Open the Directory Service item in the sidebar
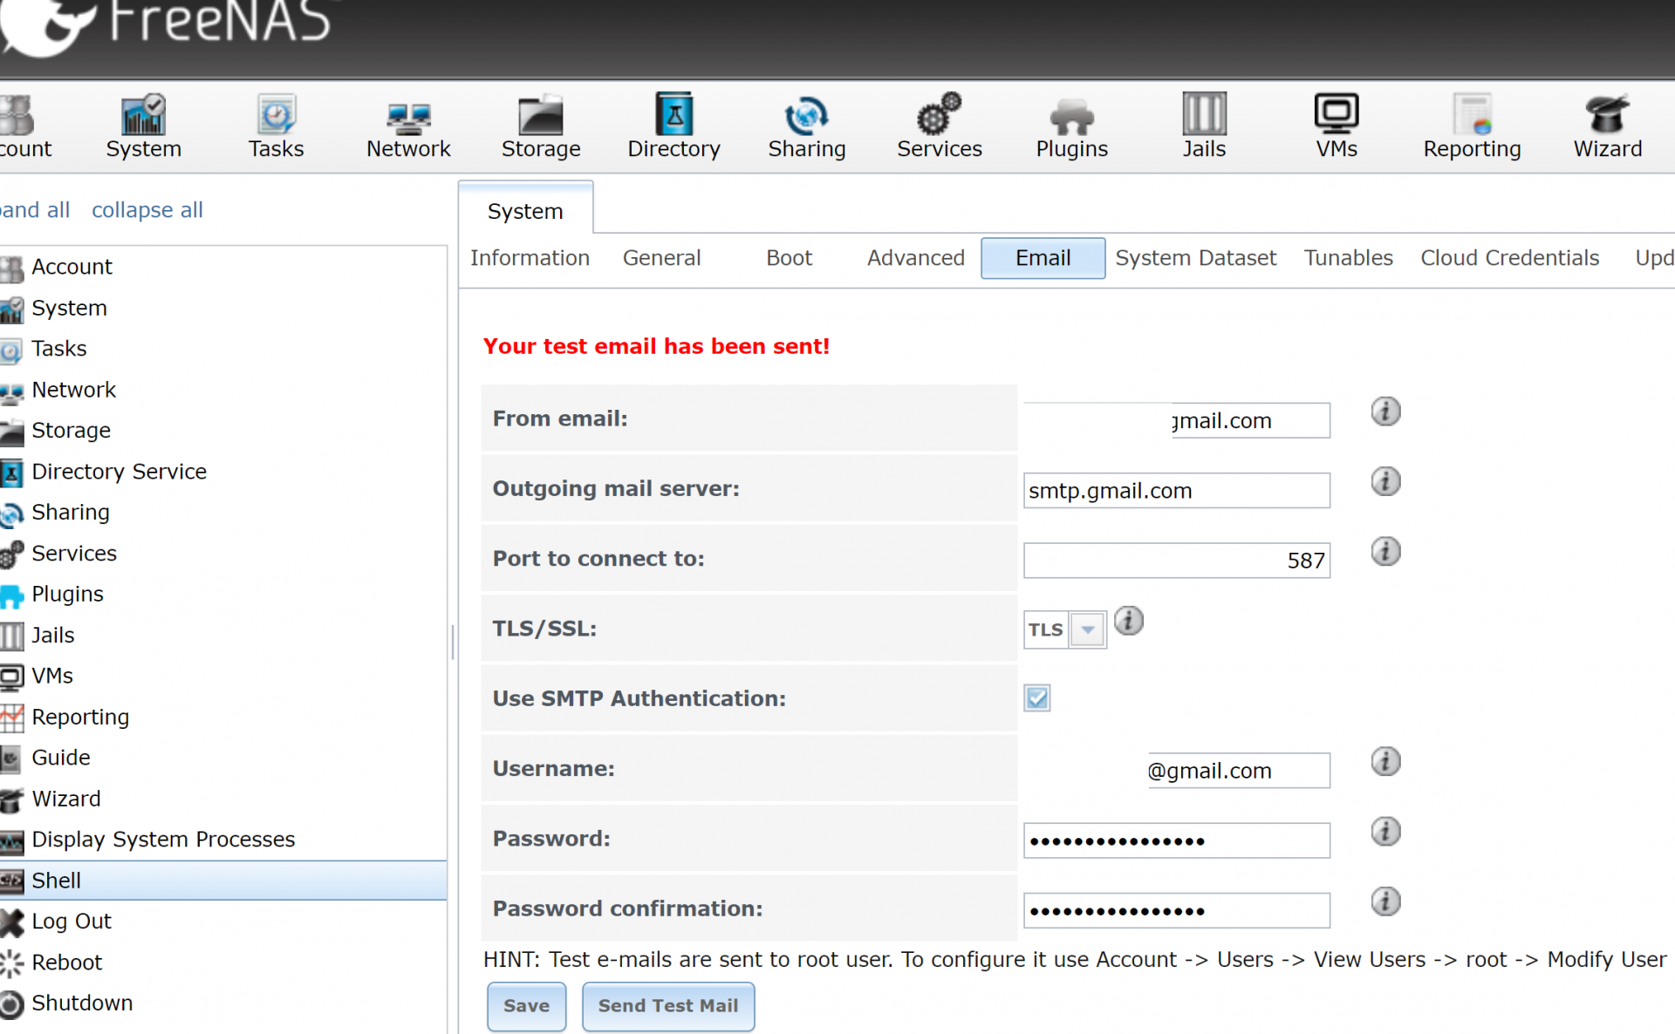Image resolution: width=1675 pixels, height=1034 pixels. tap(119, 472)
